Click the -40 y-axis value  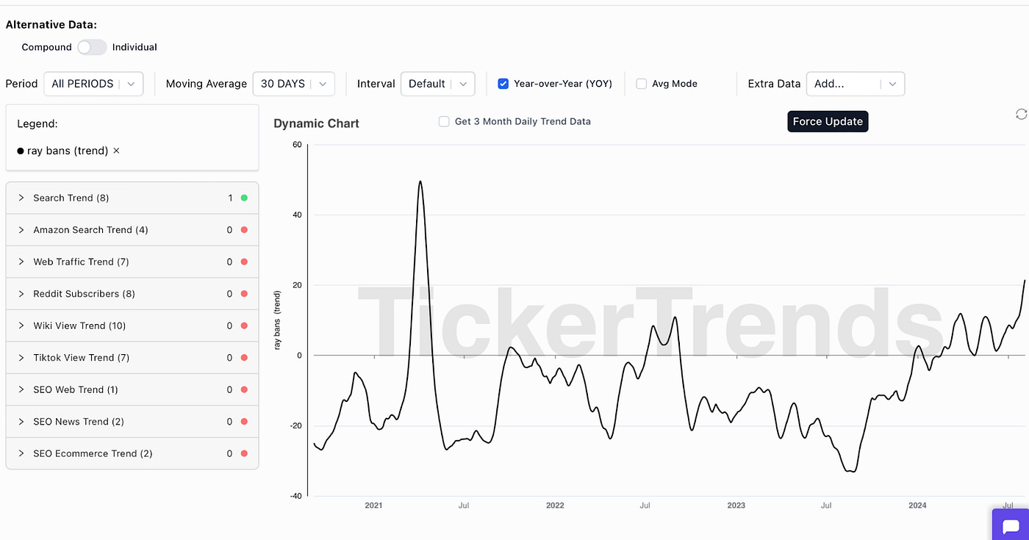295,496
